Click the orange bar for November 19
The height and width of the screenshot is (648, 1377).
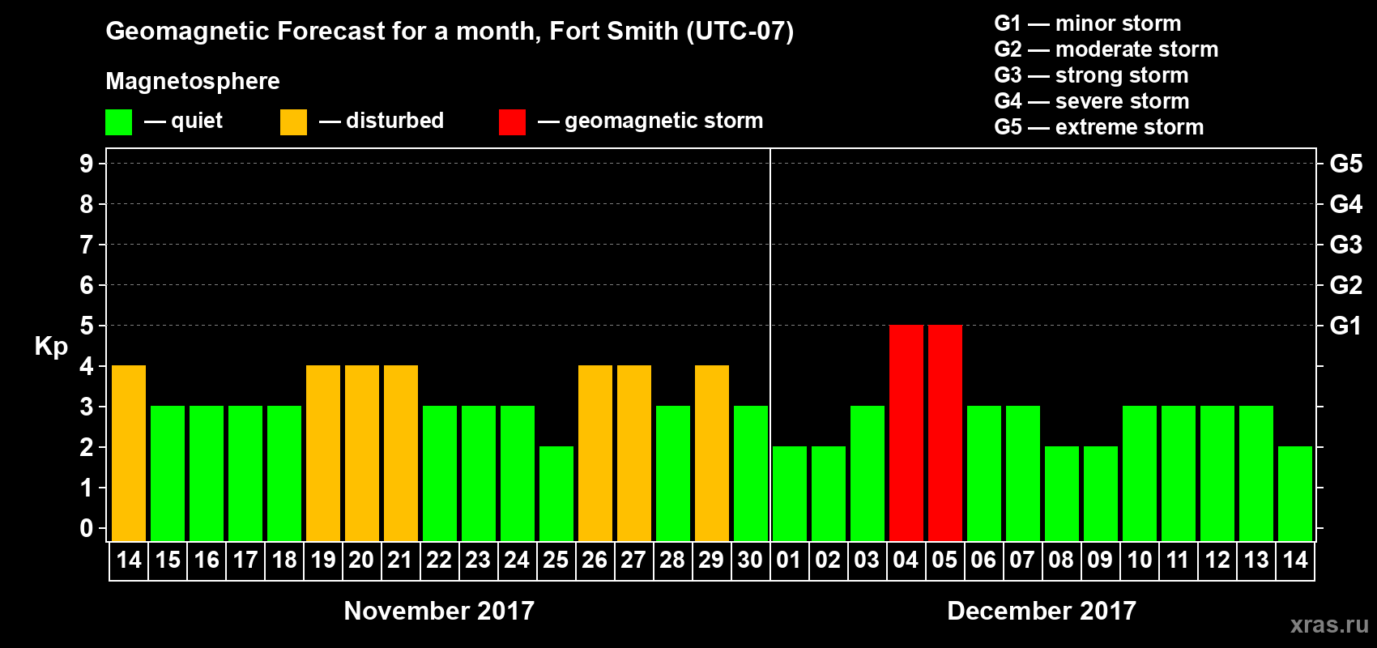pyautogui.click(x=323, y=453)
